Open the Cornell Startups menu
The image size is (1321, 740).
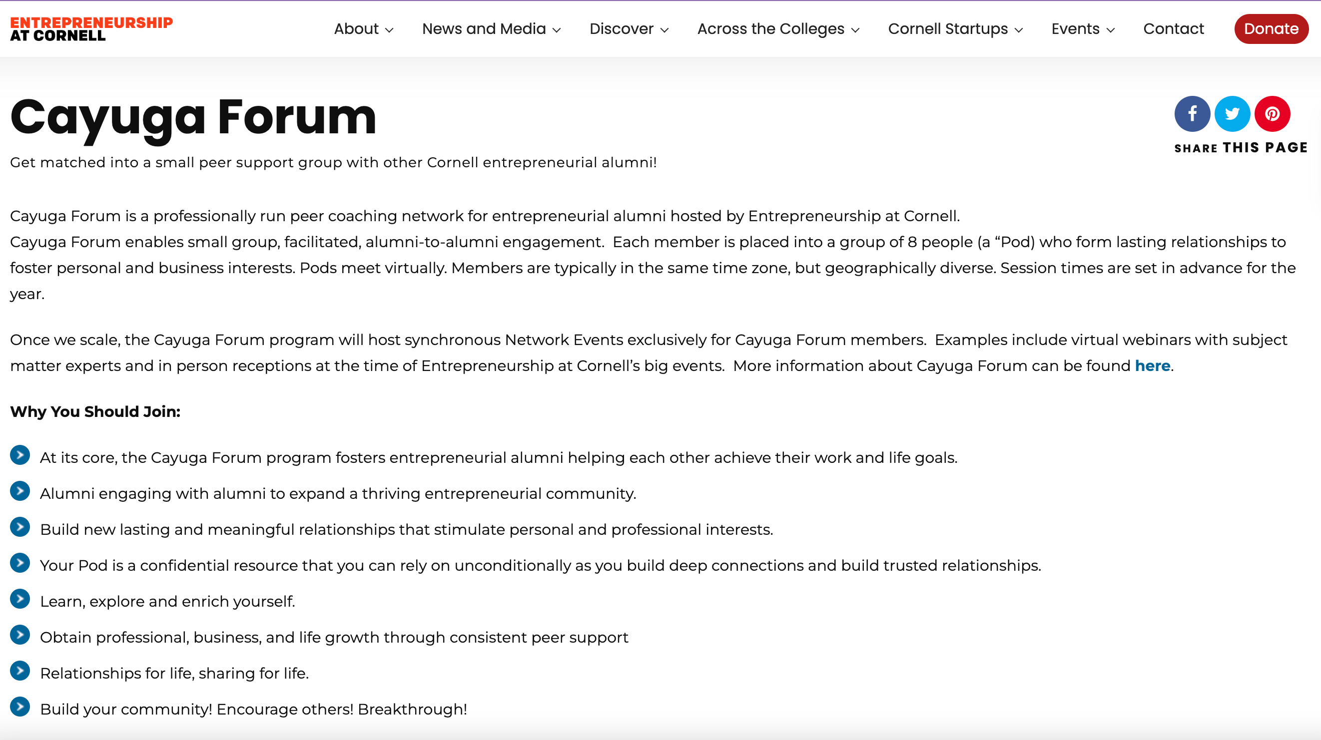coord(956,28)
